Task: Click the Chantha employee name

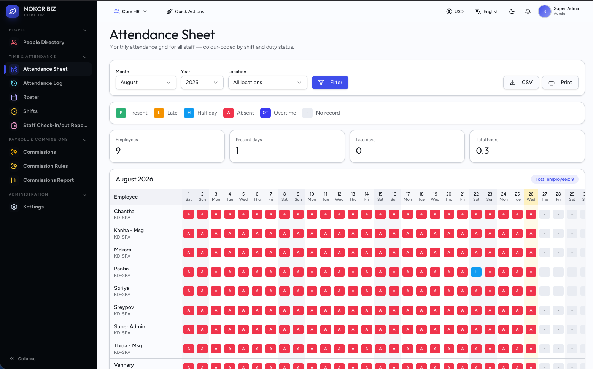Action: [124, 211]
